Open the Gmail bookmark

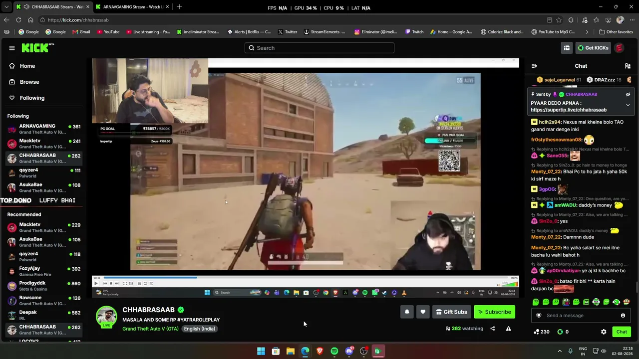coord(81,32)
